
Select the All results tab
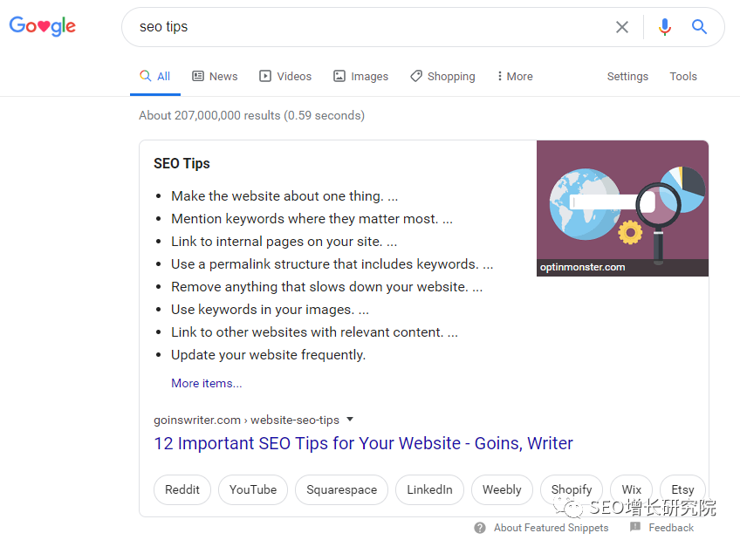(x=155, y=77)
